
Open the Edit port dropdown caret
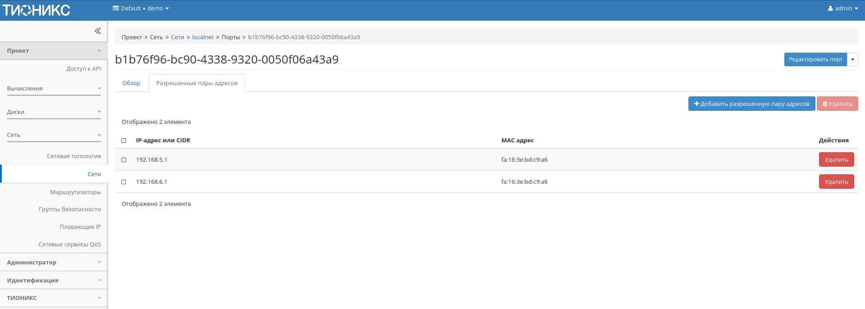pos(852,59)
